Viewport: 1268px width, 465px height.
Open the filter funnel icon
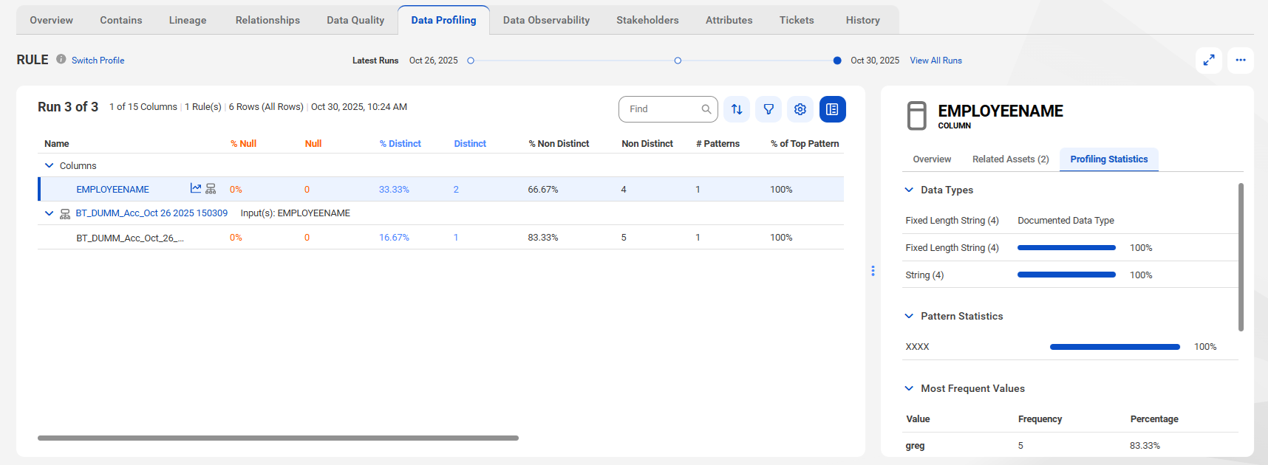click(768, 109)
